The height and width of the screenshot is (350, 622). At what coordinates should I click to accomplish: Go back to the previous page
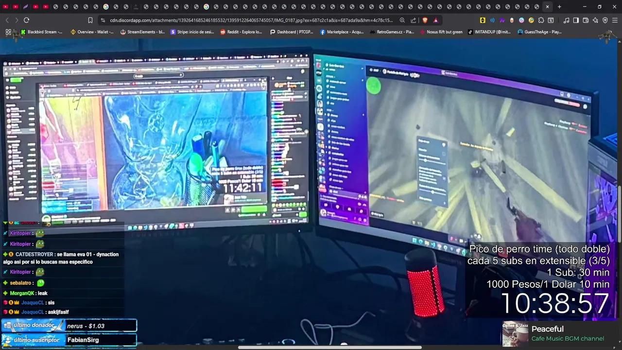pyautogui.click(x=7, y=20)
